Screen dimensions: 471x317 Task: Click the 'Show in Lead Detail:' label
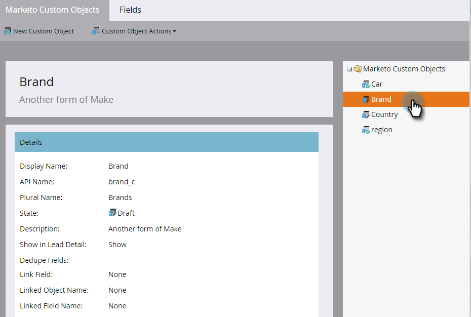click(x=53, y=245)
